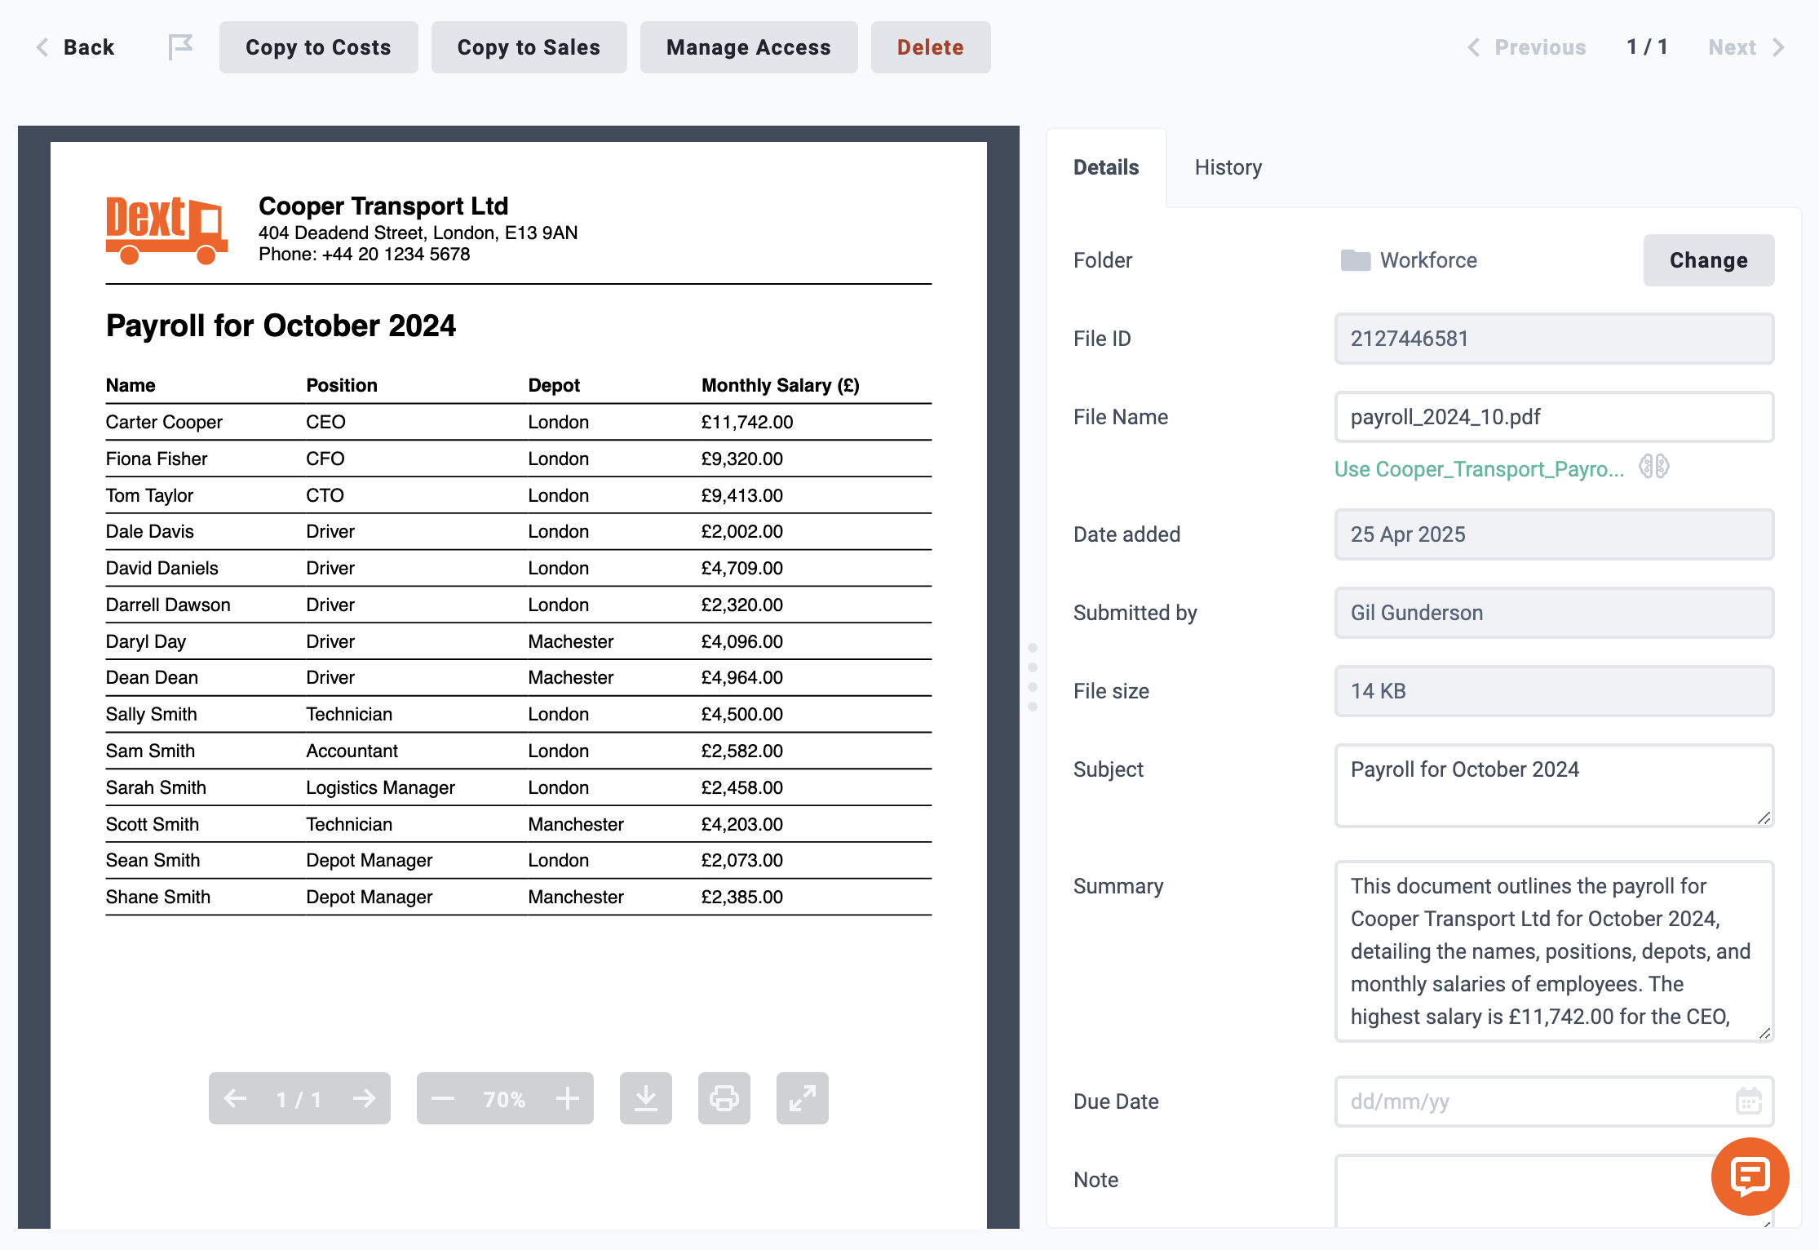
Task: Click the 'CTO' position for Tom Taylor
Action: tap(325, 495)
